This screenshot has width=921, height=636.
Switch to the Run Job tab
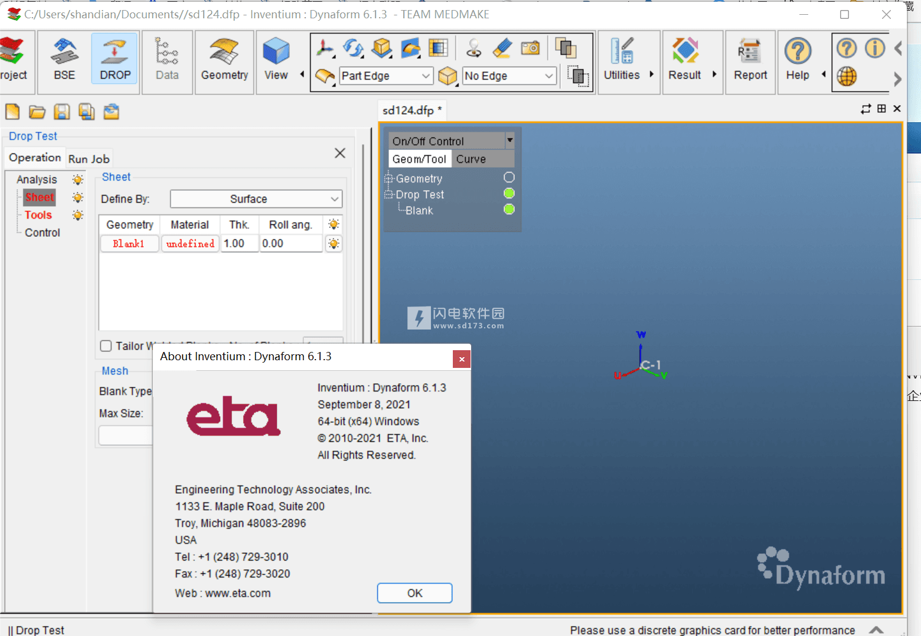[x=89, y=159]
